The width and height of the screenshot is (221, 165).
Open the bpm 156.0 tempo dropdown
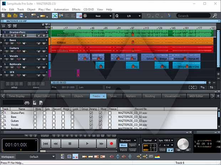(166, 140)
